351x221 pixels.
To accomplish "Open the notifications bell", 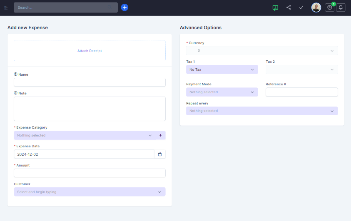I will tap(341, 7).
